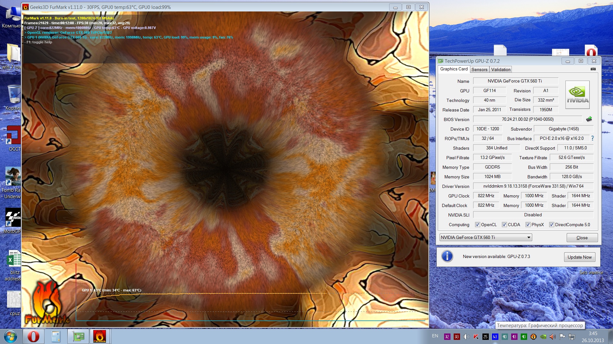
Task: Click the blue 63 GPU temperature tray icon
Action: tap(495, 337)
